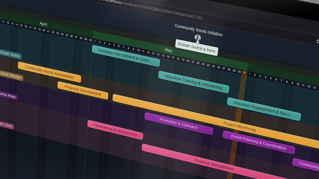319x179 pixels.
Task: Open the Volunteer Recruitment & Outreach task bar
Action: [126, 56]
